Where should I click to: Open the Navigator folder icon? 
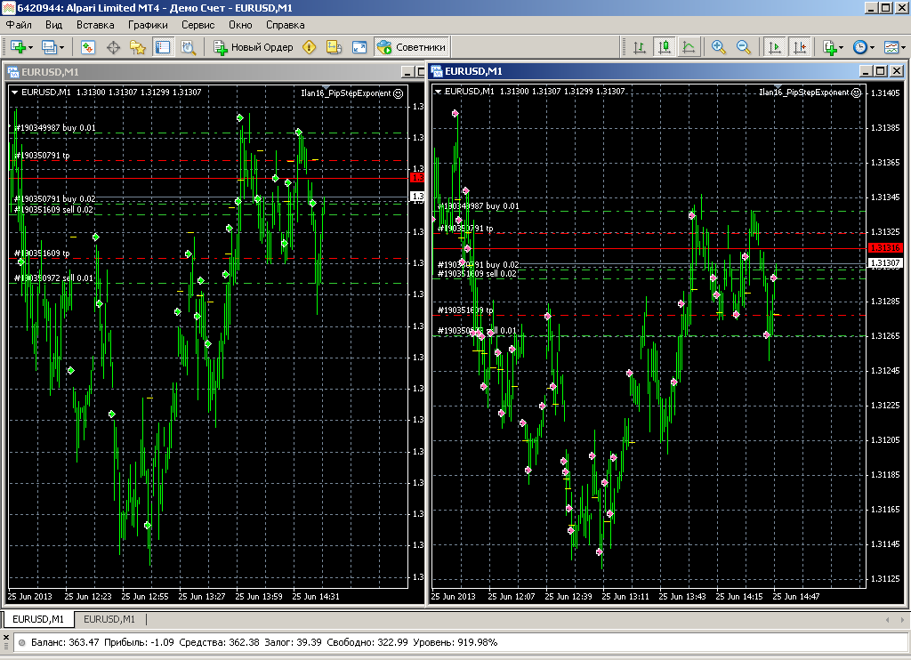[138, 47]
